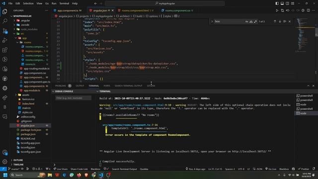This screenshot has width=318, height=179.
Task: Click Go Live in status bar
Action: tap(270, 169)
